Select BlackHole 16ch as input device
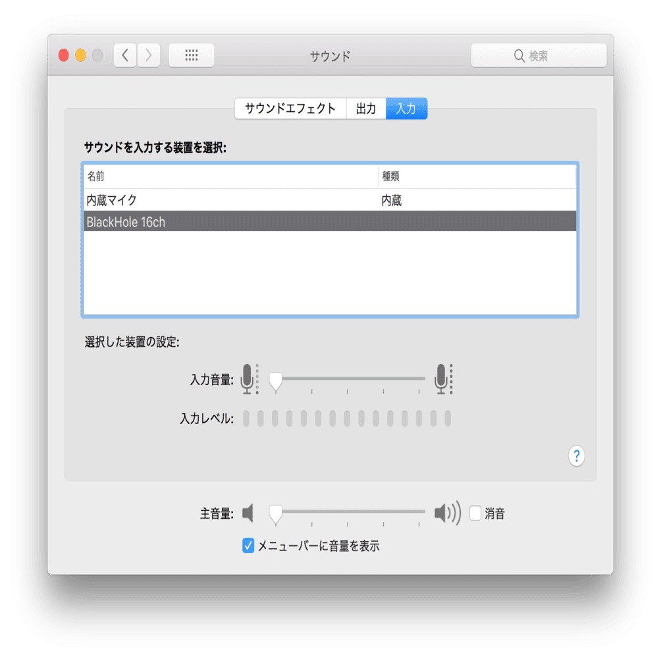Screen dimensions: 661x661 coord(198,222)
